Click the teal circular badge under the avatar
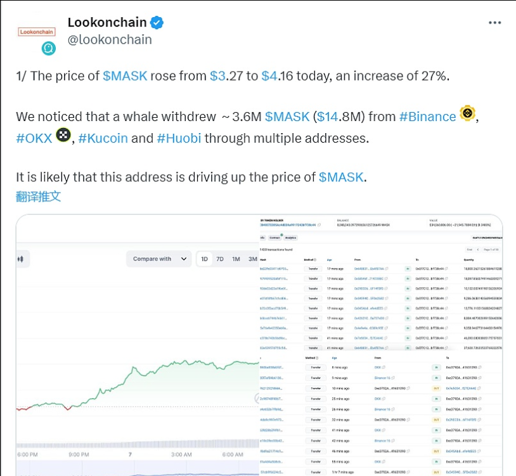This screenshot has height=476, width=516. [48, 48]
